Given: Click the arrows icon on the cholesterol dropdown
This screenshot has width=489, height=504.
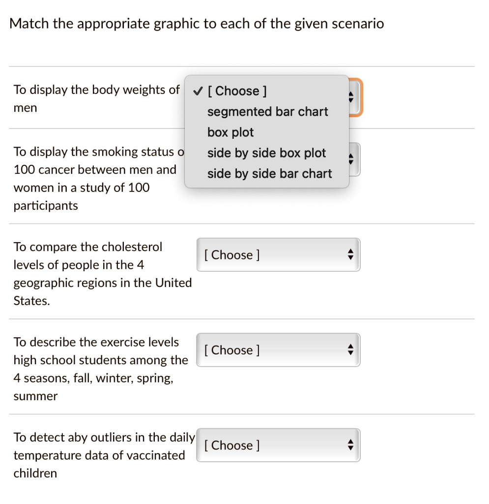Looking at the screenshot, I should pos(350,254).
